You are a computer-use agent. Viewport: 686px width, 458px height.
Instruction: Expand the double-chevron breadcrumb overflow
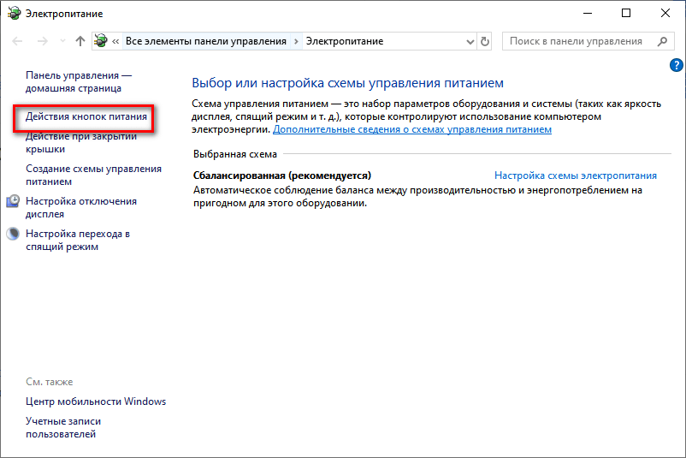115,41
